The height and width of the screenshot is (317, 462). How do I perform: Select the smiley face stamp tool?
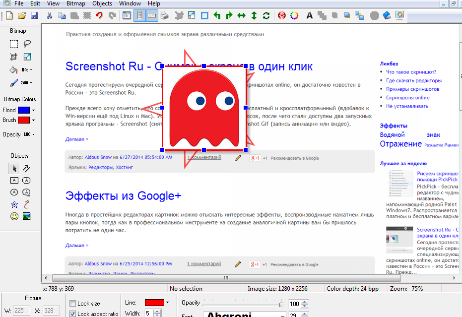14,216
